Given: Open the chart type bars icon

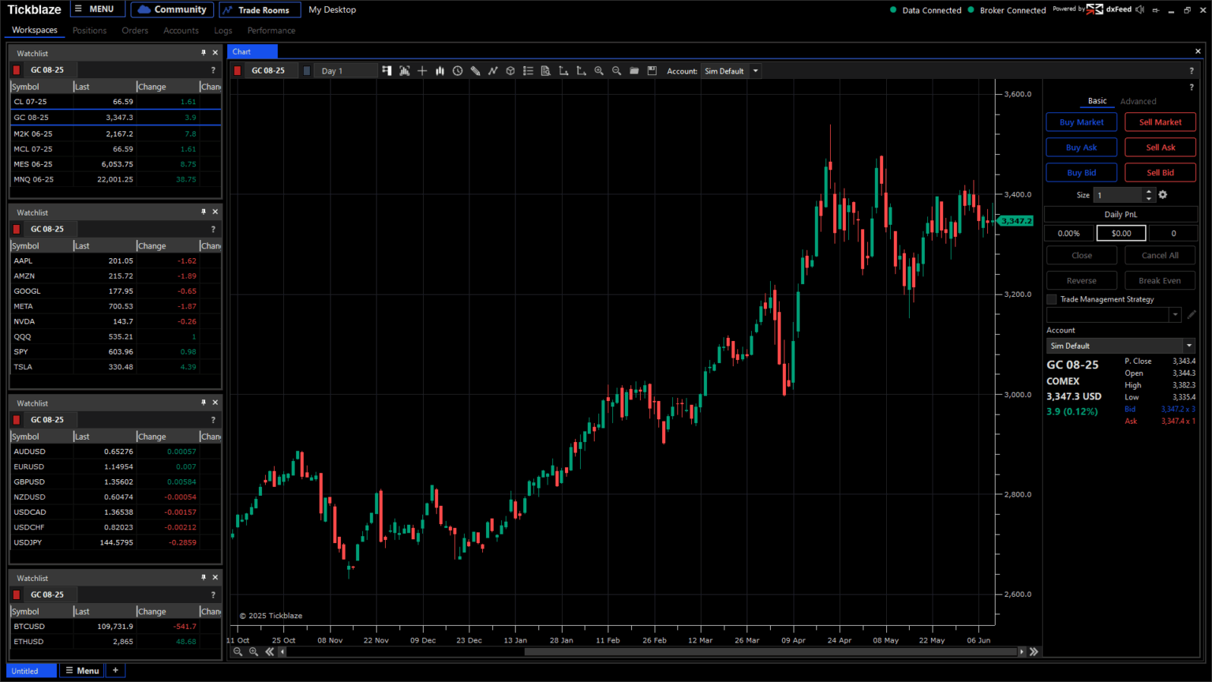Looking at the screenshot, I should 440,71.
